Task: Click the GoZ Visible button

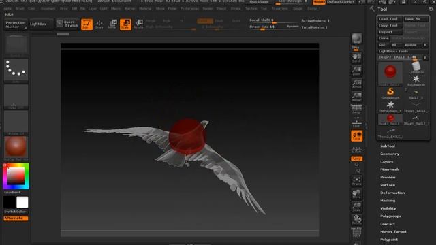Action: 411,45
